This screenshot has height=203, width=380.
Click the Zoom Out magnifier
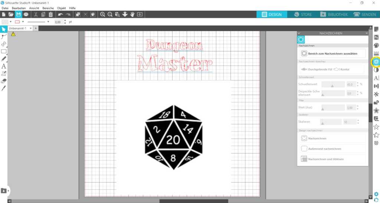pos(110,14)
